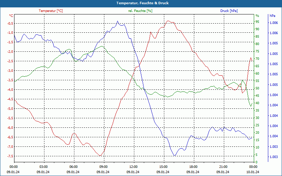Click the "-1,0" tick on the temperature axis

(10, 33)
